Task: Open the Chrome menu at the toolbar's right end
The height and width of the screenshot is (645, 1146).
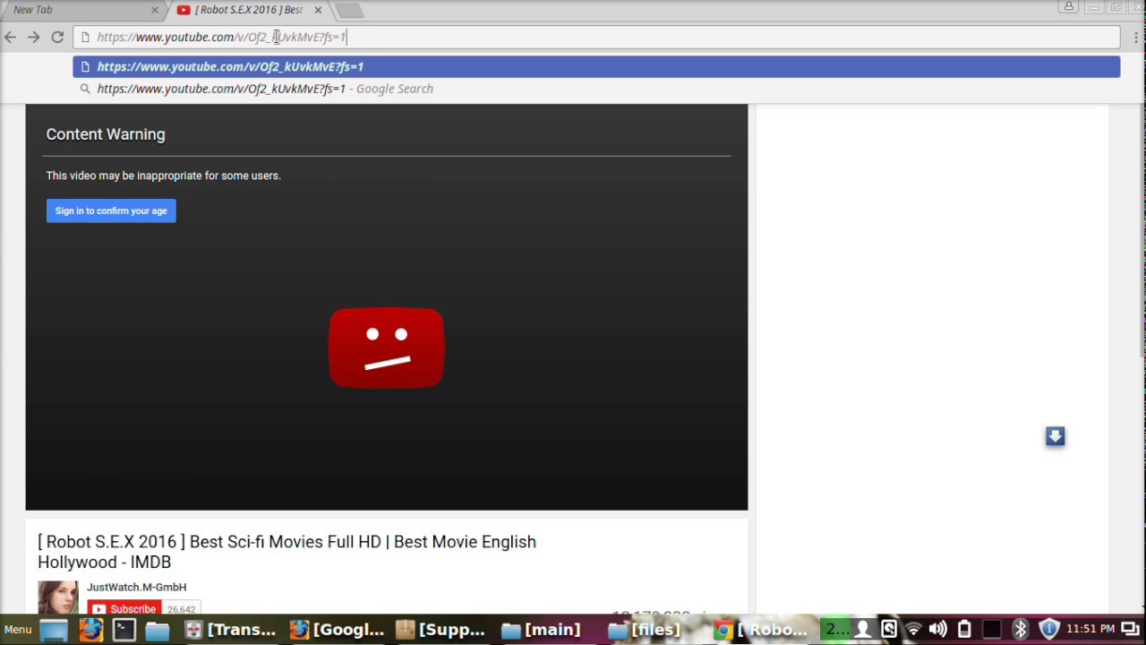Action: point(1136,37)
